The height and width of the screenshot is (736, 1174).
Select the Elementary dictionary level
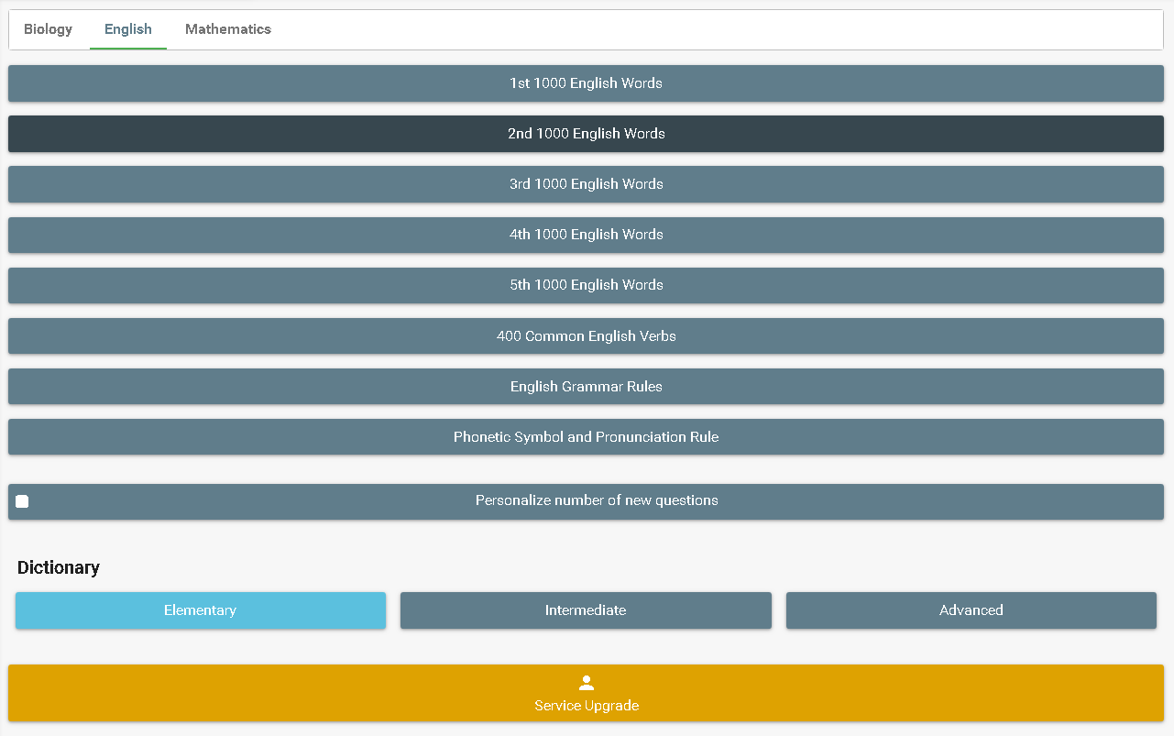200,610
